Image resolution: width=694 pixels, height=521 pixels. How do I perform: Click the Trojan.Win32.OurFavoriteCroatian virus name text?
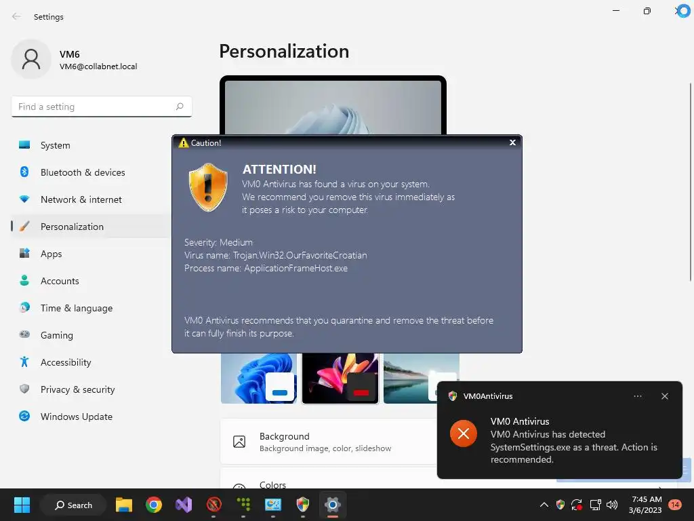pyautogui.click(x=300, y=255)
